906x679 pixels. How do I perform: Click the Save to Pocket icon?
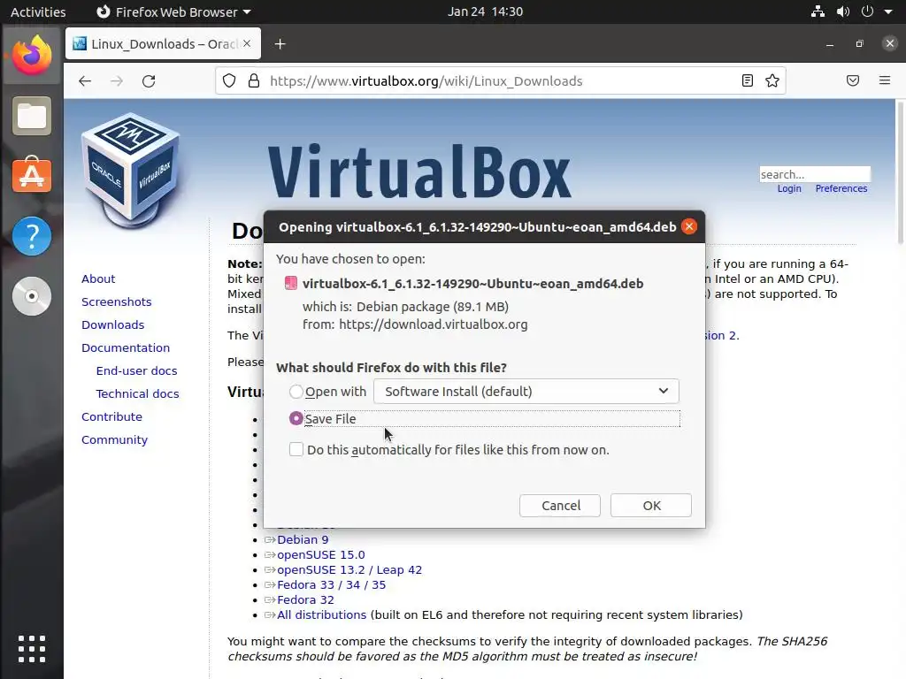[x=853, y=80]
